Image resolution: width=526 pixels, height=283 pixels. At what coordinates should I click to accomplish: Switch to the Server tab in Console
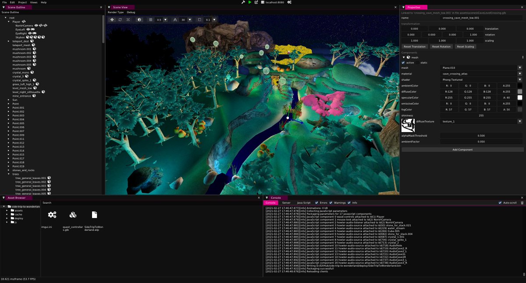point(286,203)
